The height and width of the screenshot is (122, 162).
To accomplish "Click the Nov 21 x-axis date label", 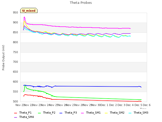I will pos(20,105).
